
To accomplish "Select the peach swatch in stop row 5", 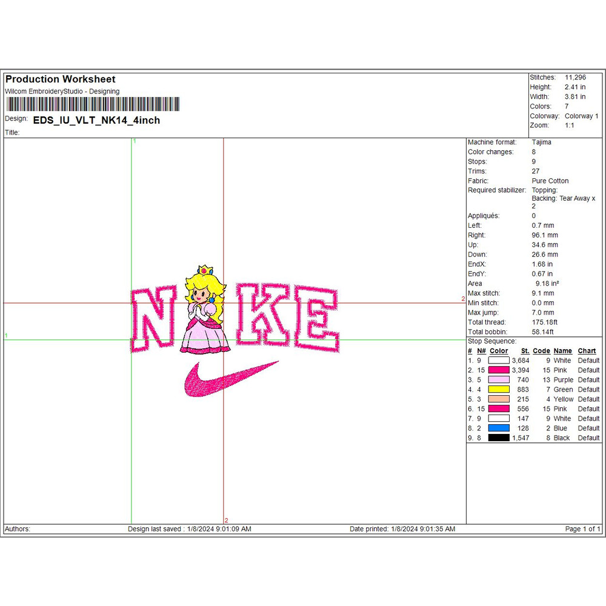I will pos(499,399).
